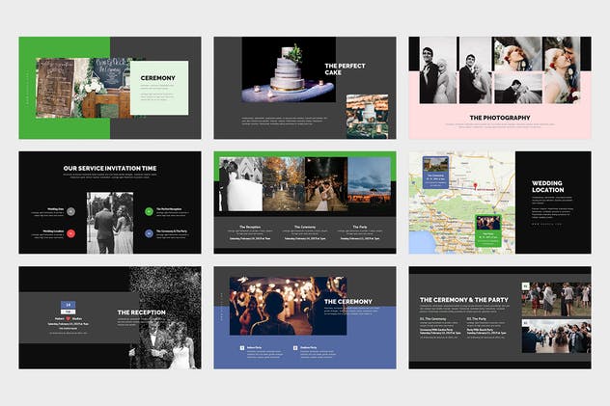
Task: Select the green party callout card on the map
Action: point(488,230)
